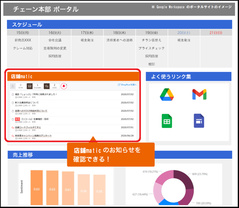Open the Google Drive icon link

click(167, 94)
